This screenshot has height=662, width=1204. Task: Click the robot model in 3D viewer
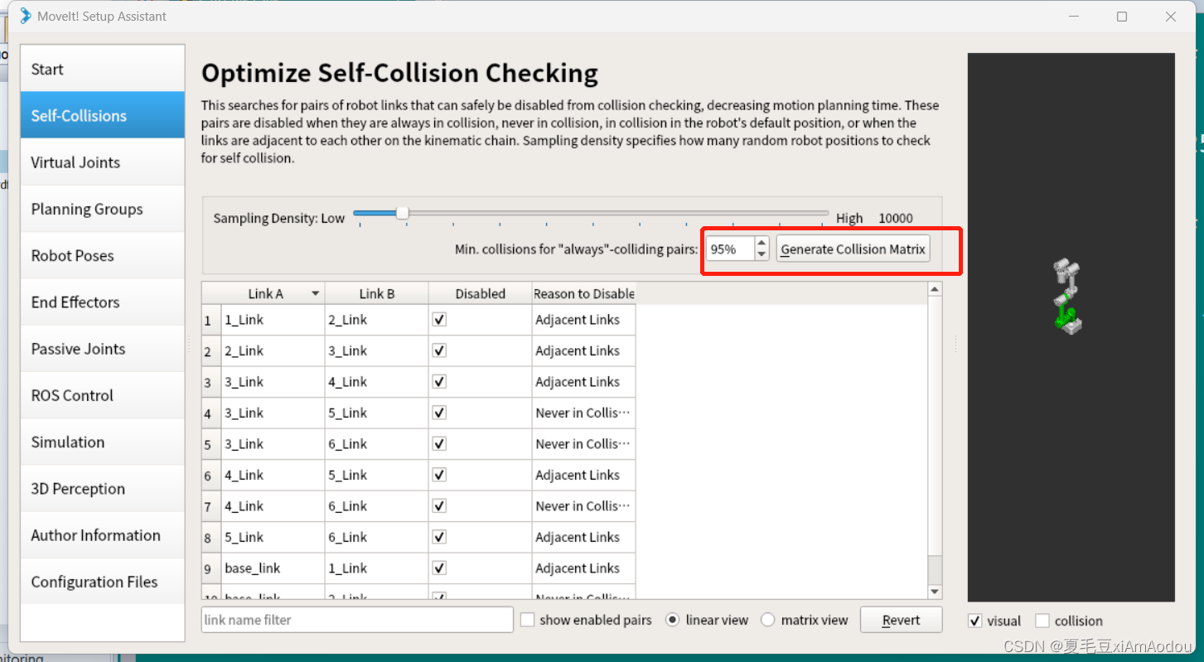(x=1066, y=297)
